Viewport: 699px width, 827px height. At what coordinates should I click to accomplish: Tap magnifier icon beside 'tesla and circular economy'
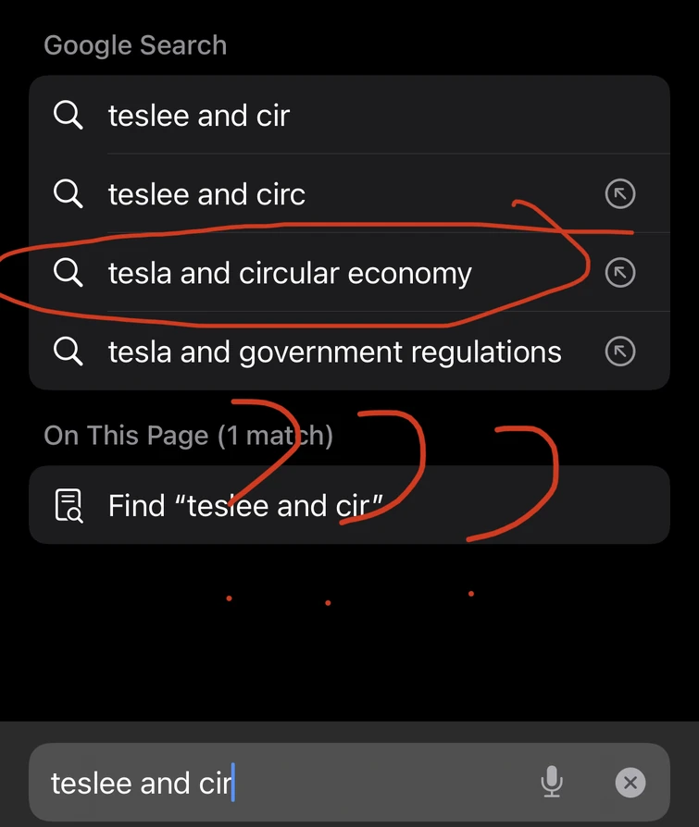pos(68,273)
